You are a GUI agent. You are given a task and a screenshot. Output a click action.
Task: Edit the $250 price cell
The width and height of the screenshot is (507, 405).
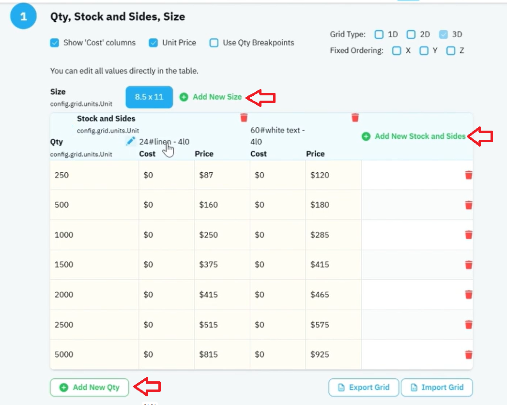[222, 235]
